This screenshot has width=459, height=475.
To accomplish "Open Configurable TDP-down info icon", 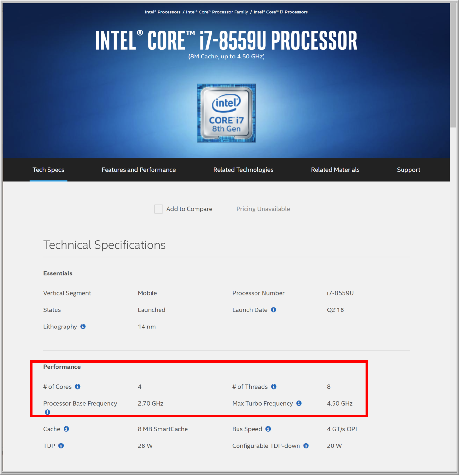I will point(306,446).
